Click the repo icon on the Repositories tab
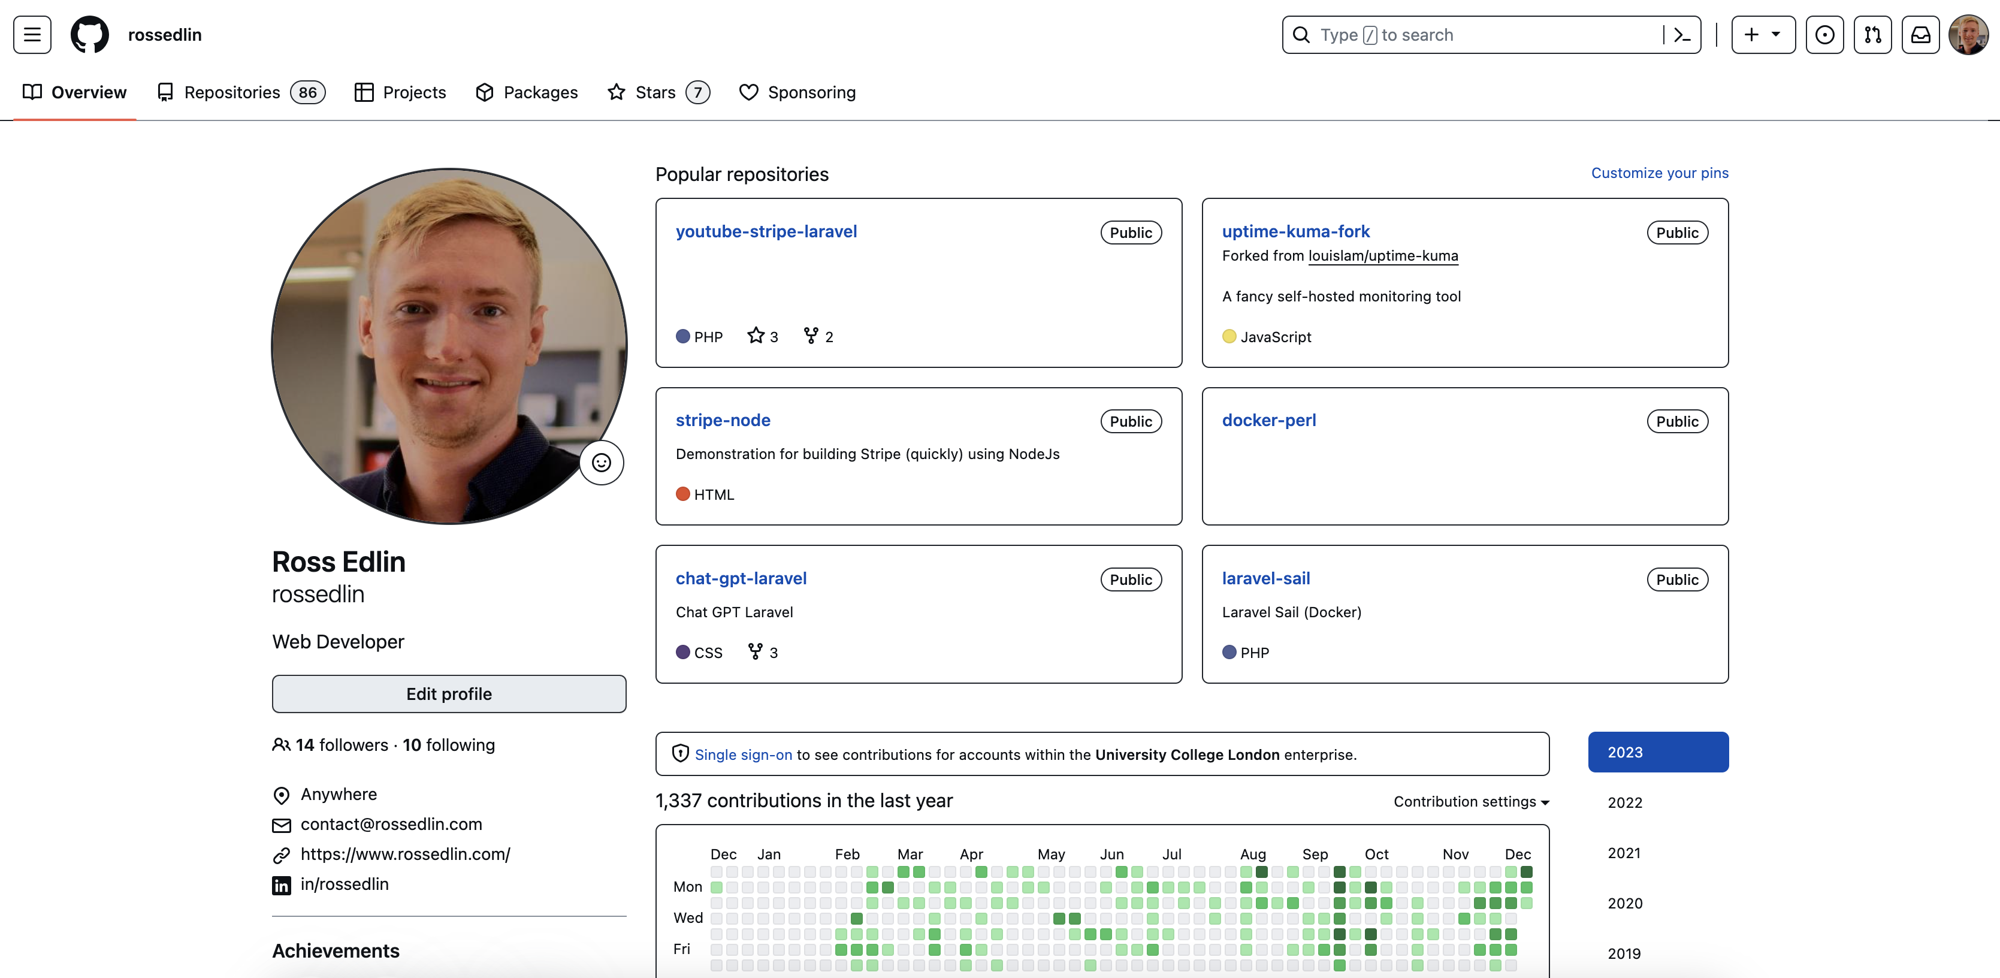2000x978 pixels. coord(165,92)
